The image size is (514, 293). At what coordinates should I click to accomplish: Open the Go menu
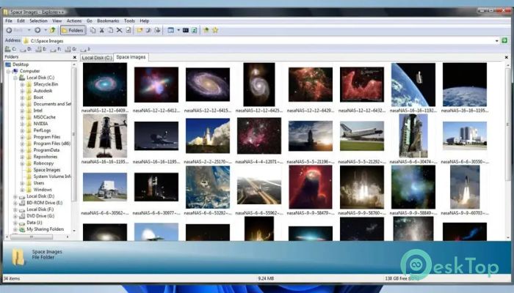point(89,21)
